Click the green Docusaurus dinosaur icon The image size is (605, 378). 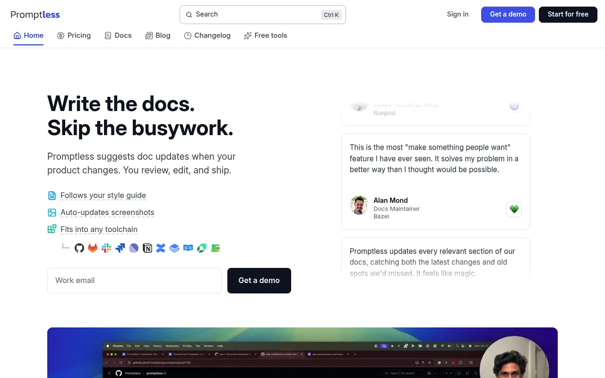216,248
